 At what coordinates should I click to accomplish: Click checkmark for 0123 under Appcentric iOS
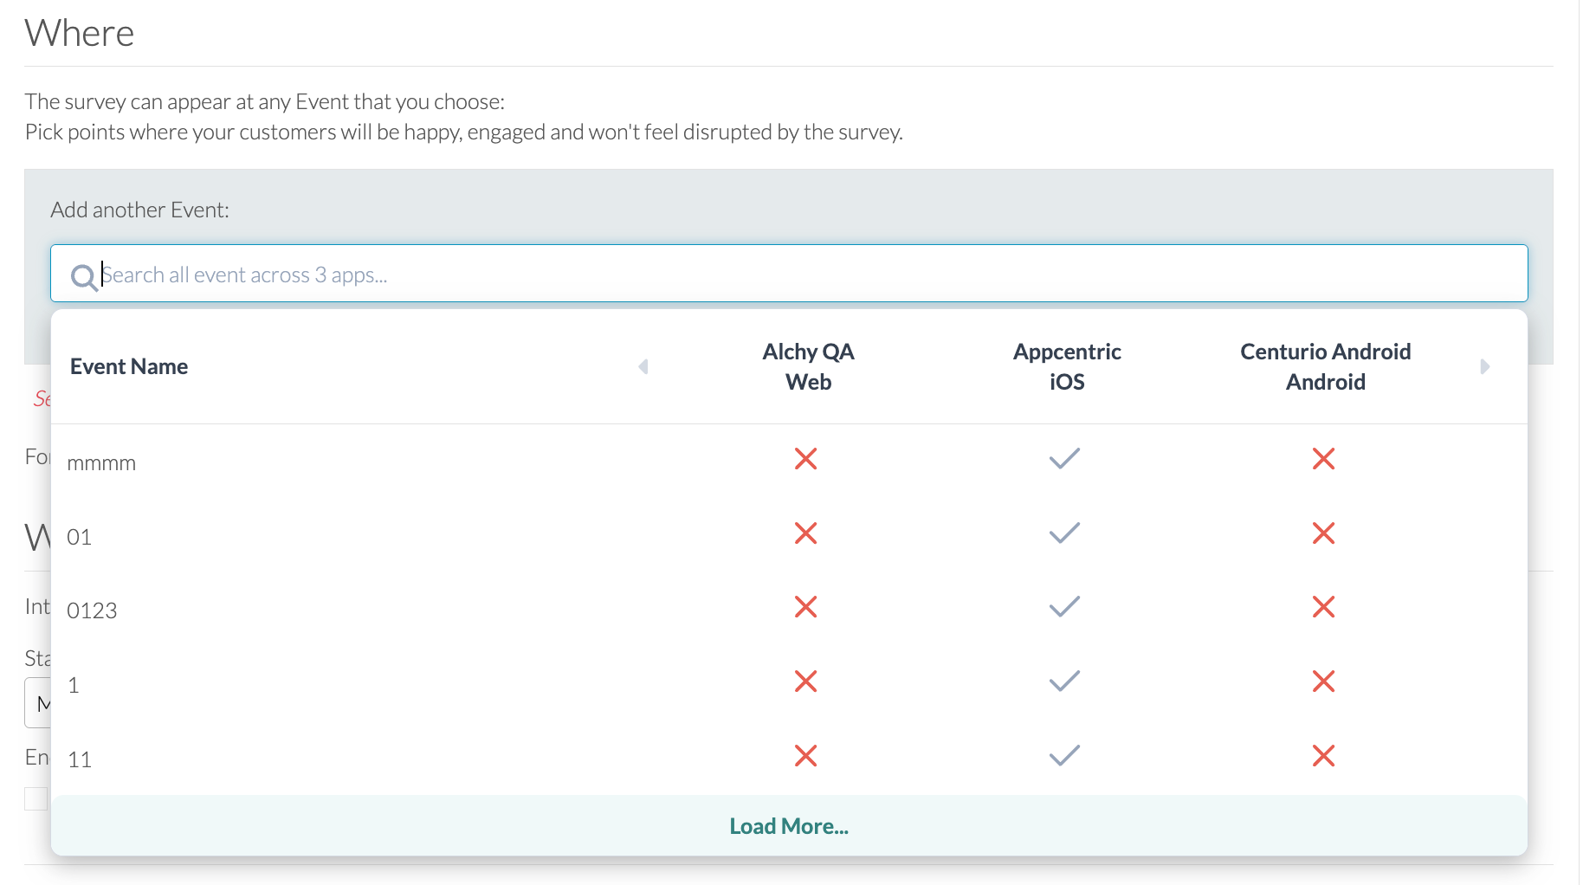coord(1064,607)
